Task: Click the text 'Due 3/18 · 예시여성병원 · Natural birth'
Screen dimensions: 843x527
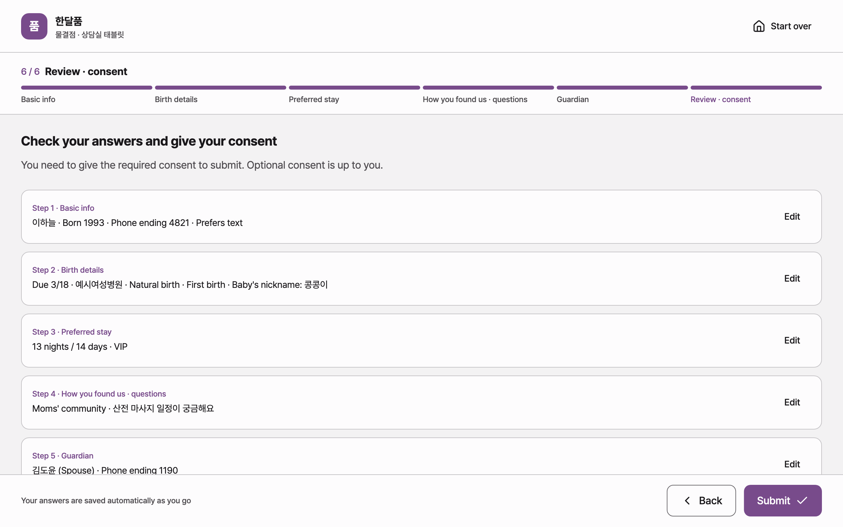Action: point(106,285)
